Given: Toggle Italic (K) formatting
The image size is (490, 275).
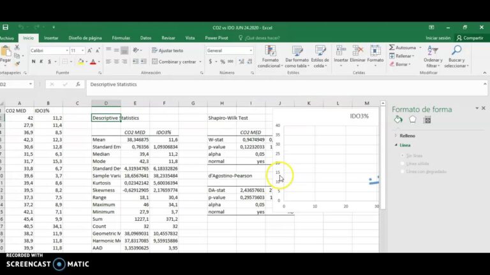Looking at the screenshot, I should tap(41, 62).
